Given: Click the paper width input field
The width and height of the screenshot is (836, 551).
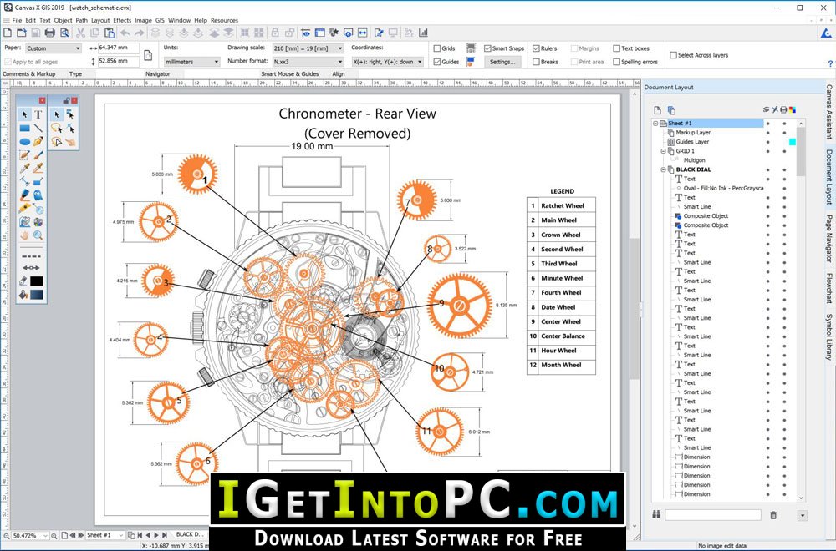Looking at the screenshot, I should 119,48.
